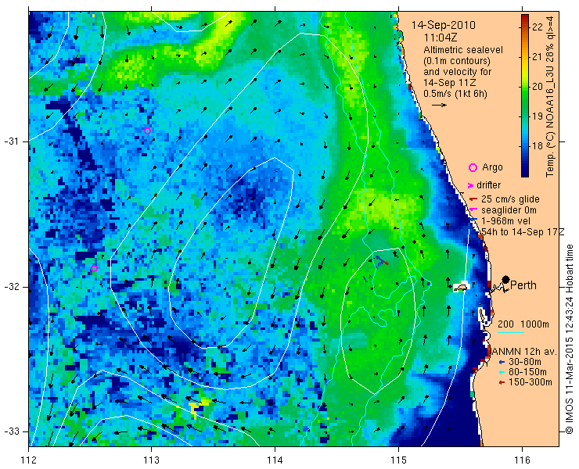Click the red 25 cm/s glide legend marker

click(x=473, y=199)
